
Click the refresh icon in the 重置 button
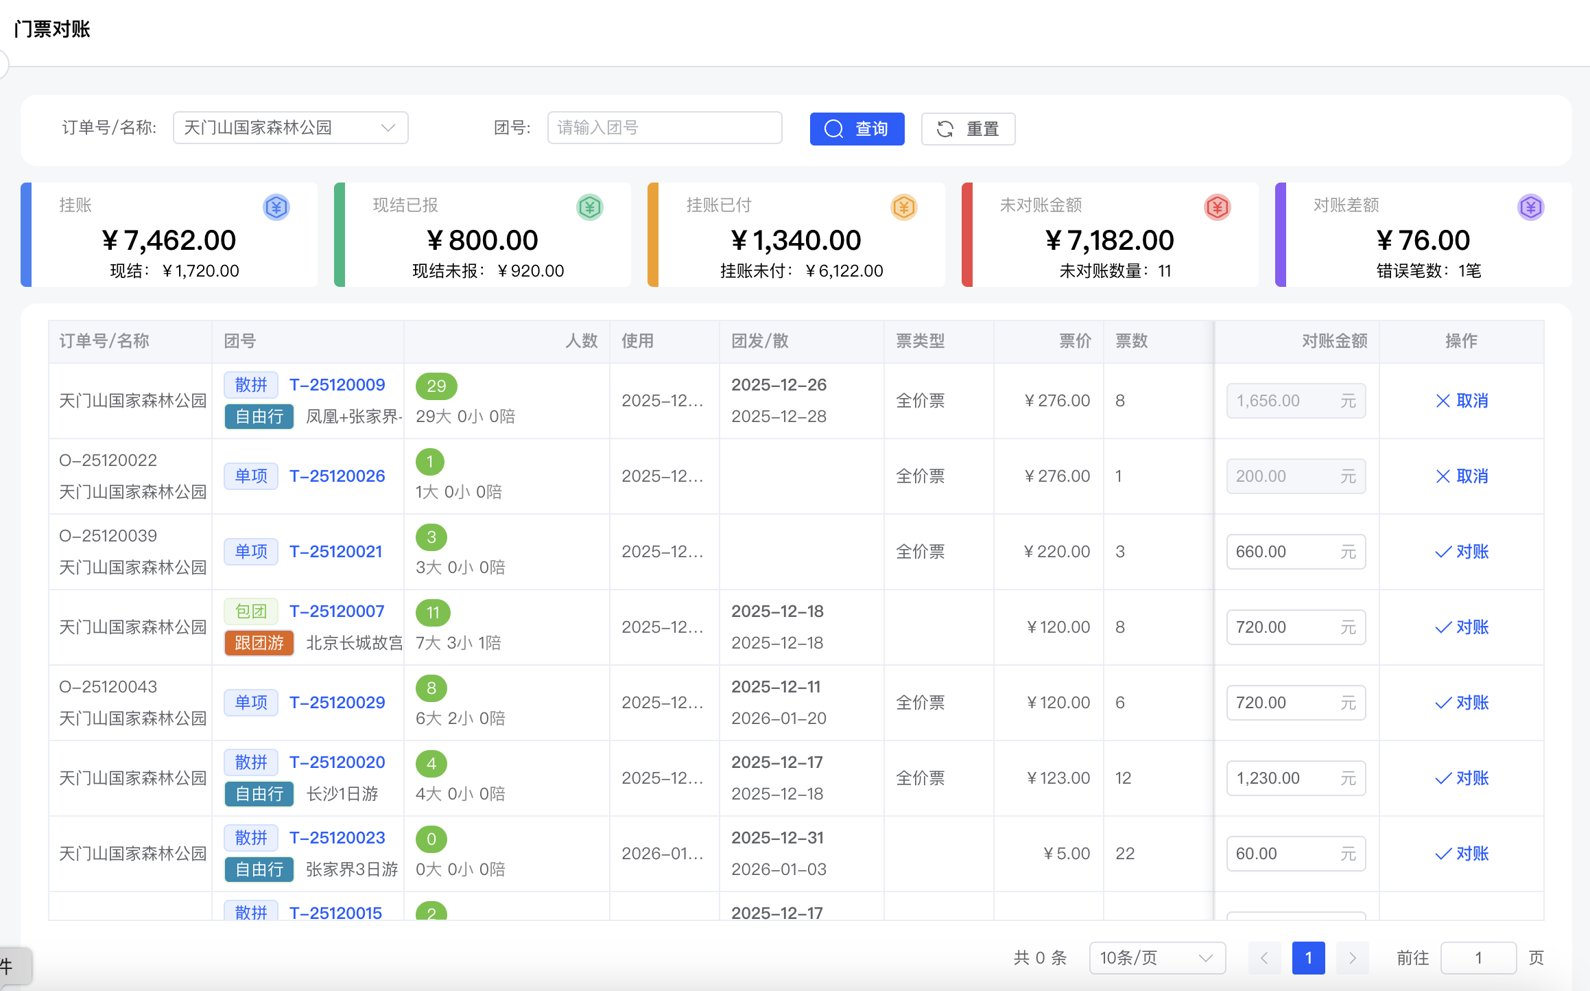point(945,128)
